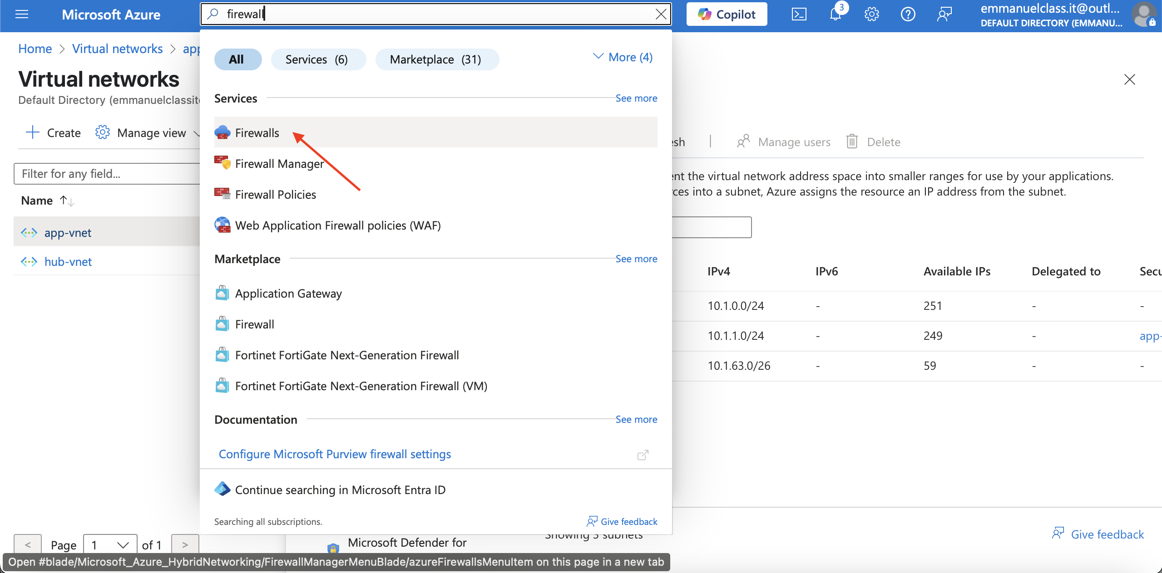Viewport: 1162px width, 573px height.
Task: Focus the Filter for any field box
Action: (x=107, y=173)
